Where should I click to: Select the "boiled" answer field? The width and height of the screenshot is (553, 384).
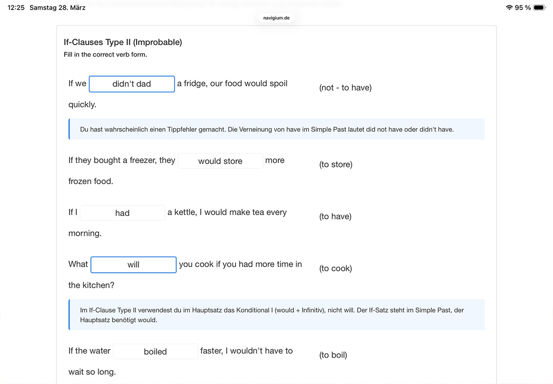point(155,351)
